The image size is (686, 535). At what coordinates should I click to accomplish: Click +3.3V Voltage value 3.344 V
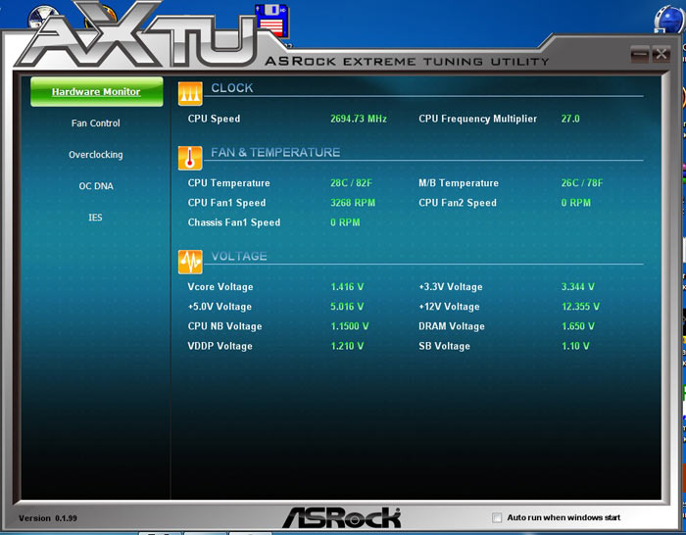tap(577, 287)
